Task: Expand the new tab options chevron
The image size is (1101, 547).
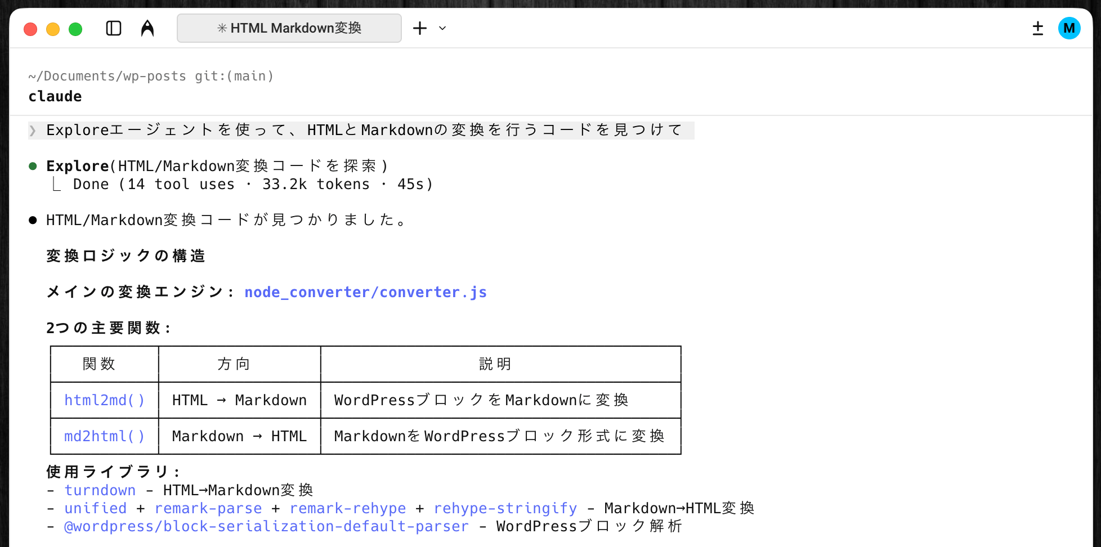Action: tap(442, 28)
